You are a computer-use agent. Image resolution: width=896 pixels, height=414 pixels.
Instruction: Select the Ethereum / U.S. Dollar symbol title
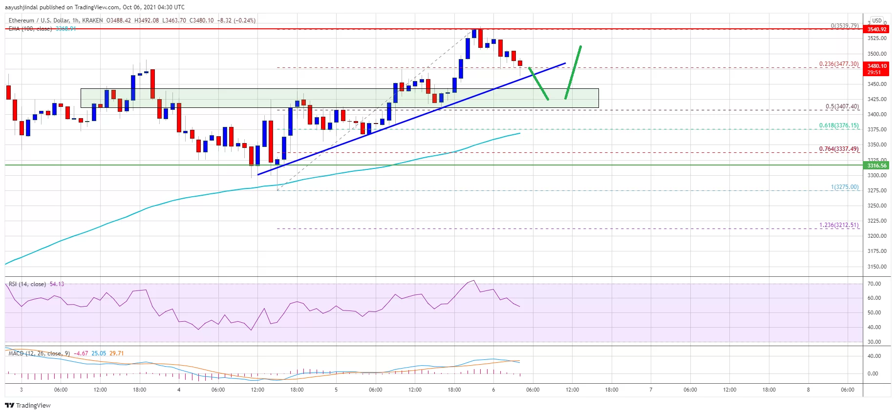pyautogui.click(x=44, y=21)
